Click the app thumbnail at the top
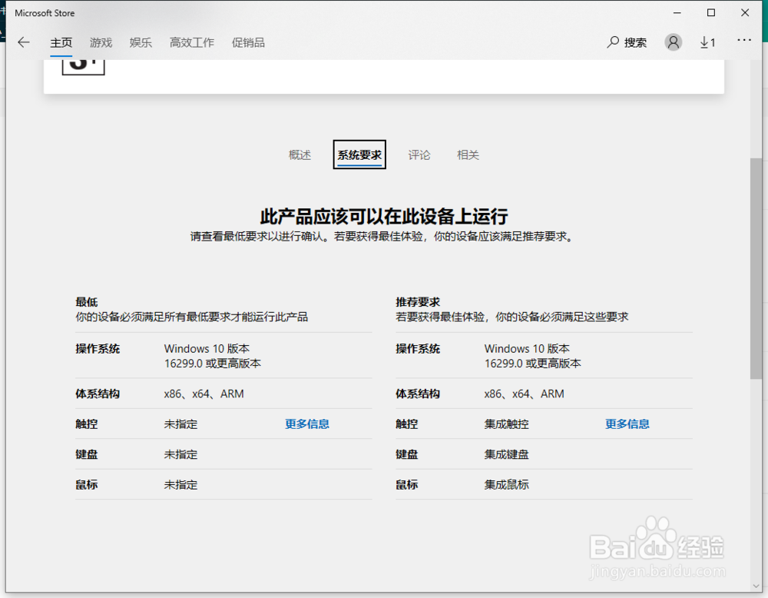 [x=83, y=68]
